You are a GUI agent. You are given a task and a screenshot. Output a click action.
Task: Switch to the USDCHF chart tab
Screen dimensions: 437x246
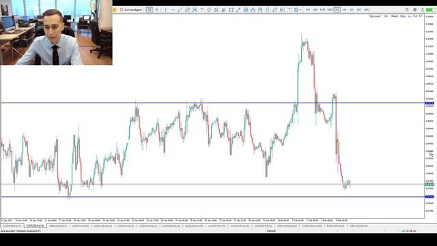(148, 225)
